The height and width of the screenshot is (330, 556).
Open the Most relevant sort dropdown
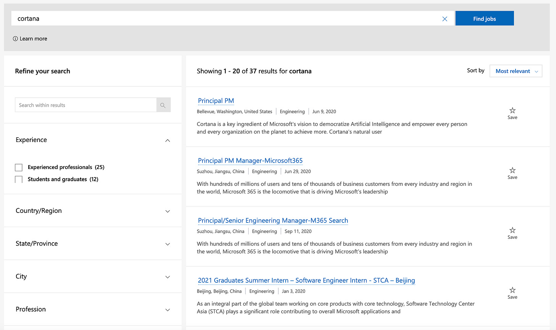click(x=516, y=71)
